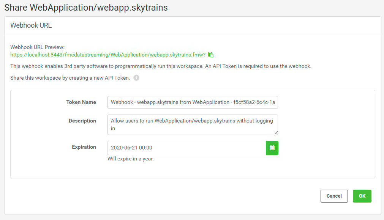The height and width of the screenshot is (220, 384).
Task: Click the Share WebApplication/webapp.skytrains page title
Action: click(86, 8)
